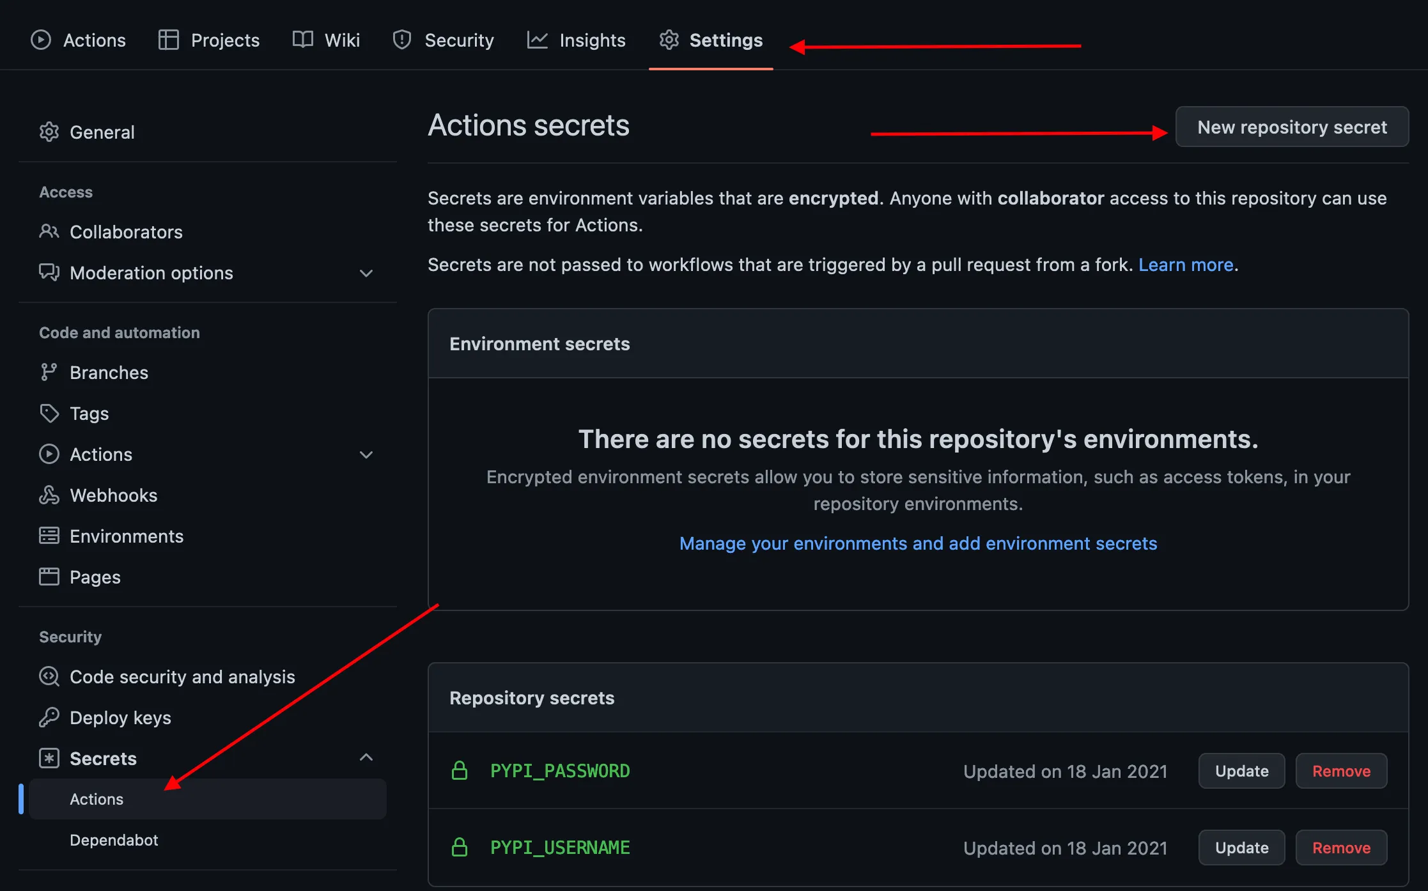
Task: Expand the Moderation options chevron
Action: tap(366, 274)
